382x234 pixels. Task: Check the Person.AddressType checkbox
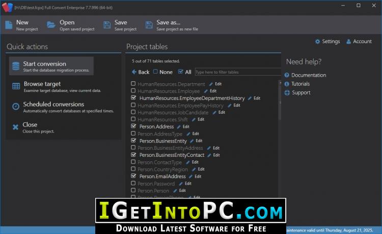pyautogui.click(x=133, y=133)
